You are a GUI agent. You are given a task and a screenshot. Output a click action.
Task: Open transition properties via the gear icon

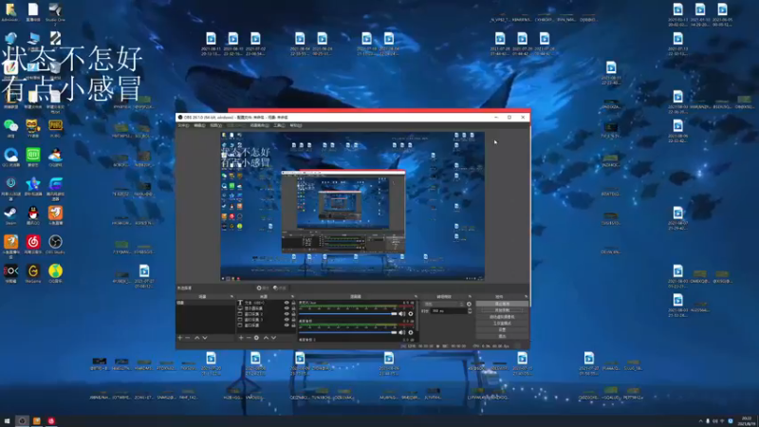(469, 304)
